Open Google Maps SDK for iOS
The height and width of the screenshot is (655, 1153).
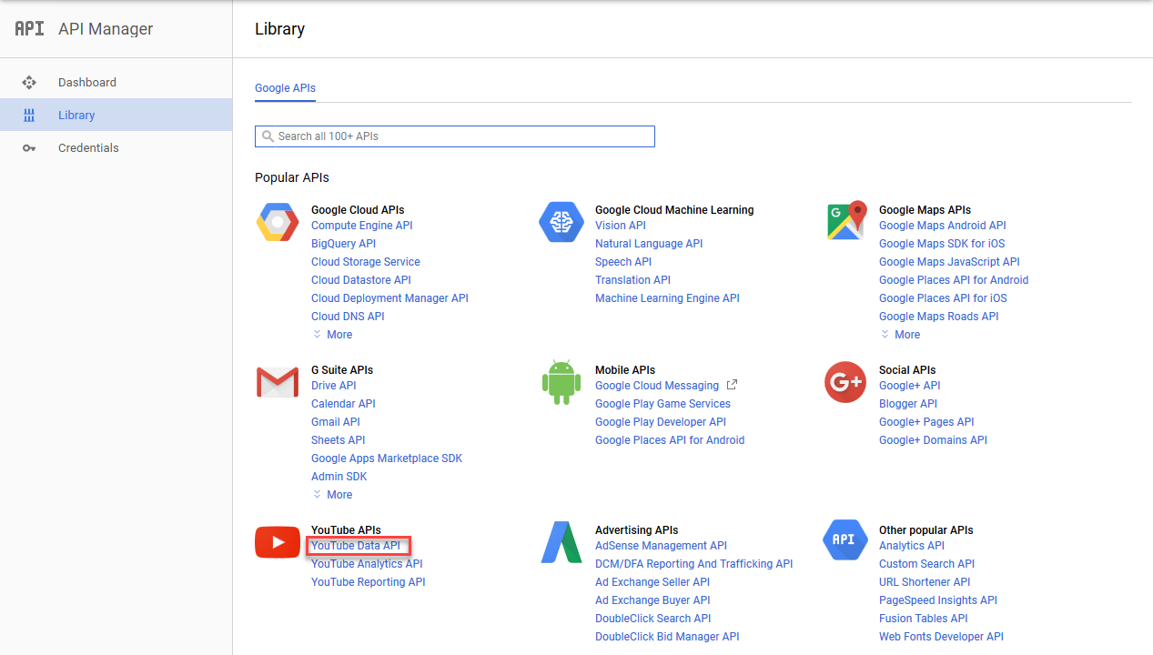click(x=942, y=244)
